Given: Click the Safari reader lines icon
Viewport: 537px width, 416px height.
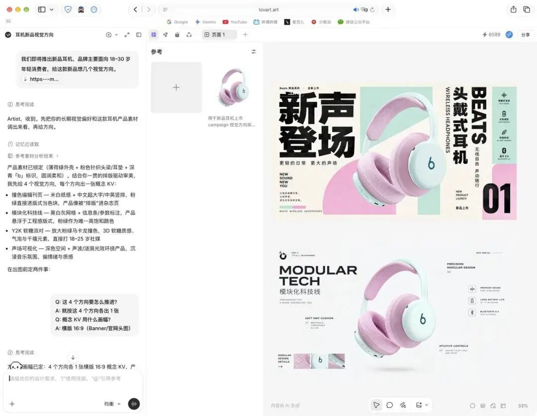Looking at the screenshot, I should pos(165,9).
